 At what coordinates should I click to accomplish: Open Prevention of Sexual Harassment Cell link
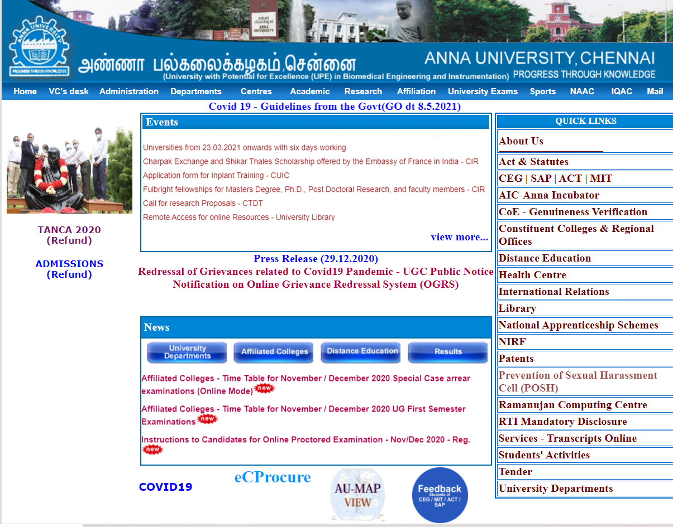[578, 381]
